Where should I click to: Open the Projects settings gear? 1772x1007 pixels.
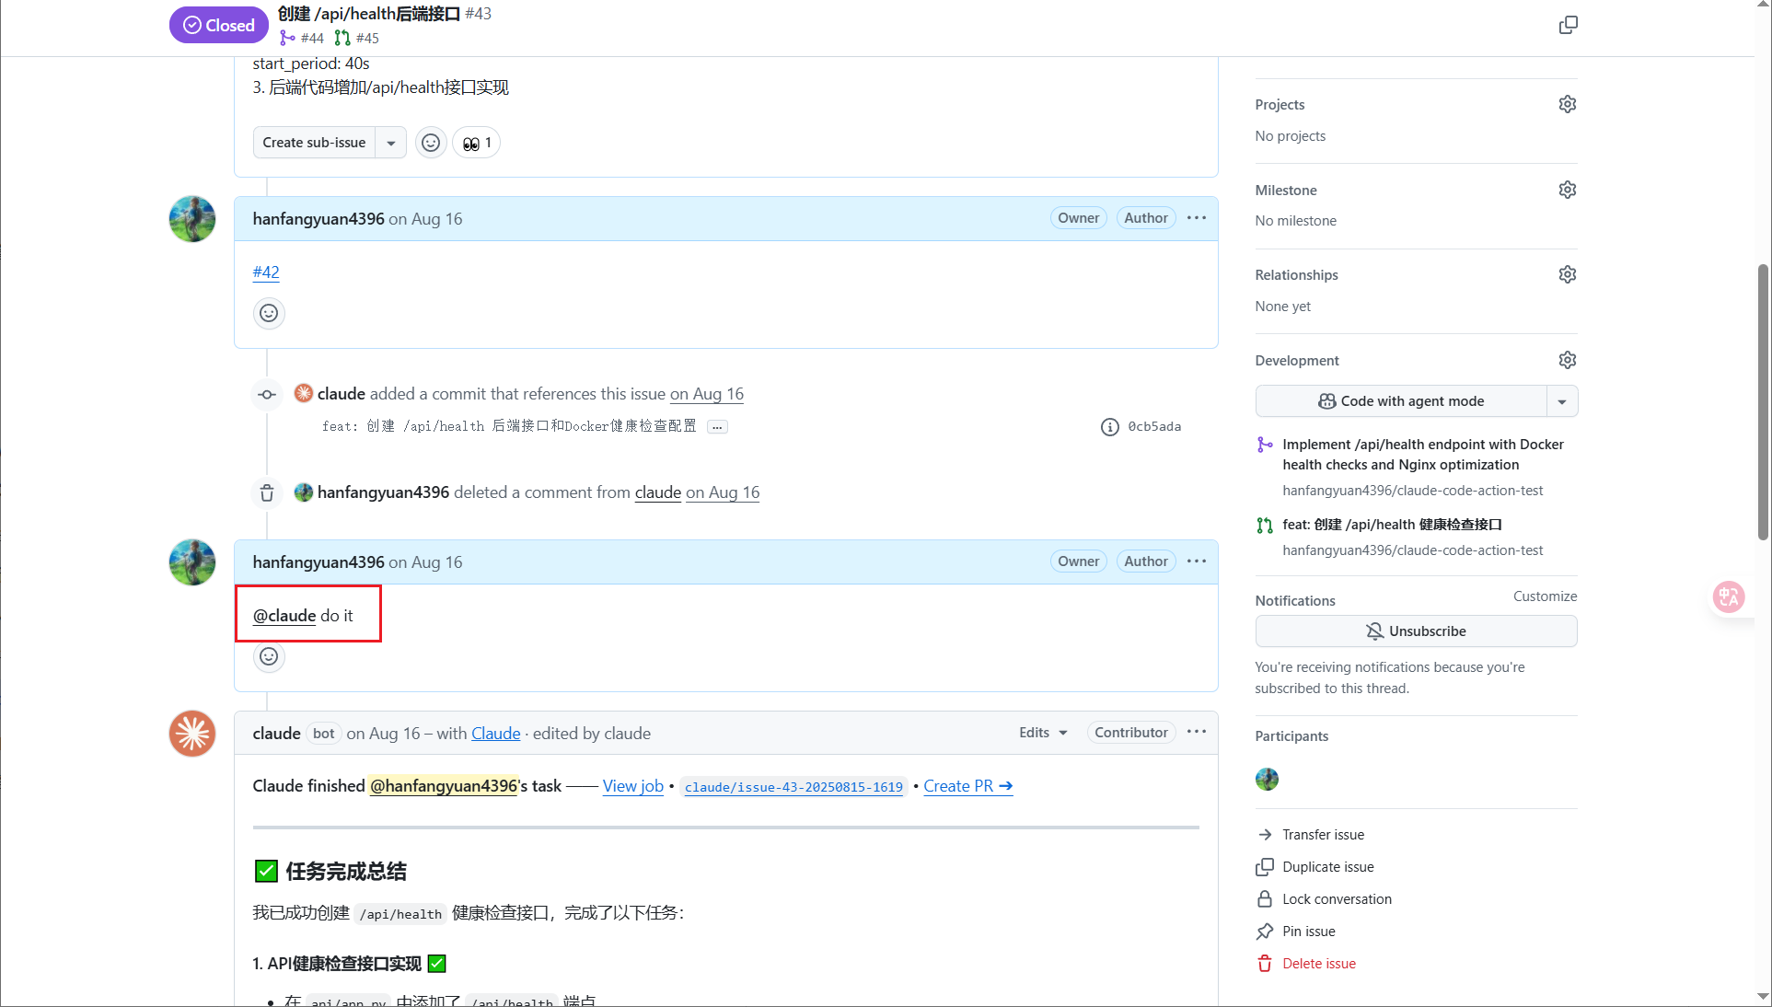pos(1567,104)
